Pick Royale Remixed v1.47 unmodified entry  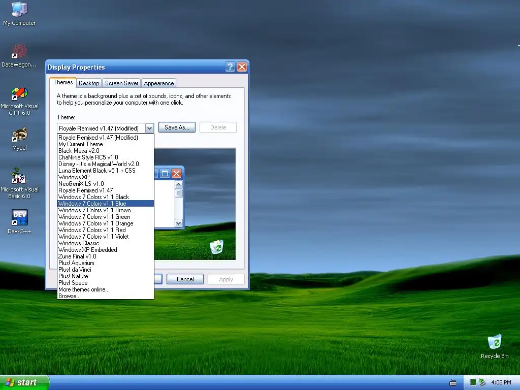[x=106, y=190]
